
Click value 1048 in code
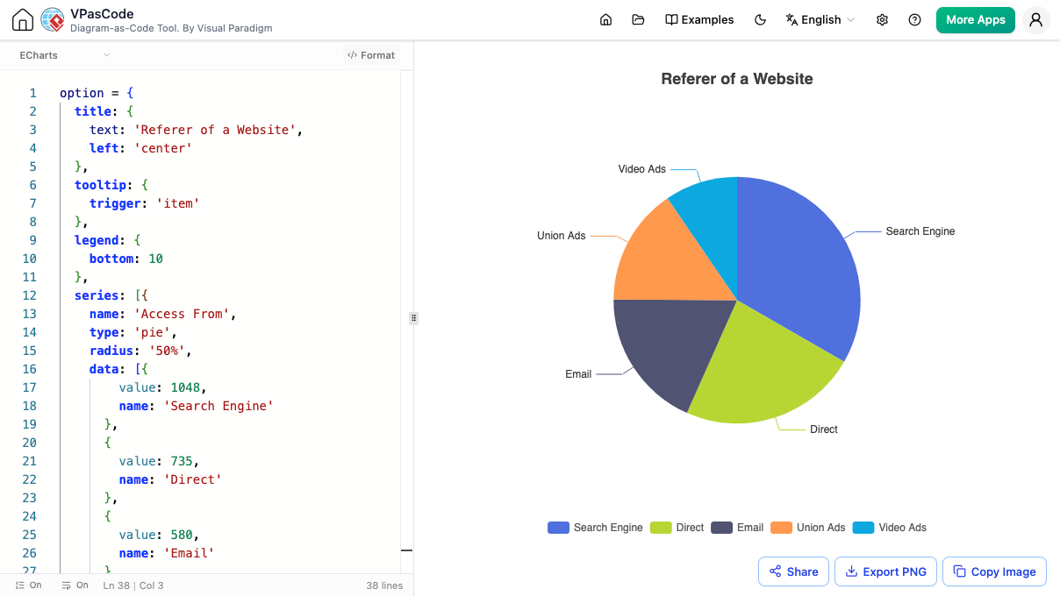[x=185, y=387]
